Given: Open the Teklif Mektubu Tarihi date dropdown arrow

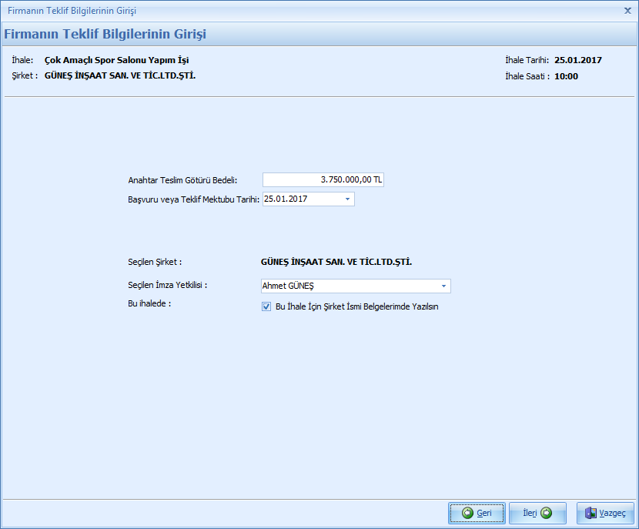Looking at the screenshot, I should [347, 199].
